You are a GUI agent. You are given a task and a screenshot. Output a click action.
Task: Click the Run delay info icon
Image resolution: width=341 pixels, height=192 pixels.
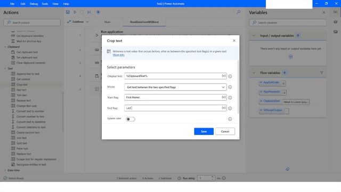click(224, 178)
